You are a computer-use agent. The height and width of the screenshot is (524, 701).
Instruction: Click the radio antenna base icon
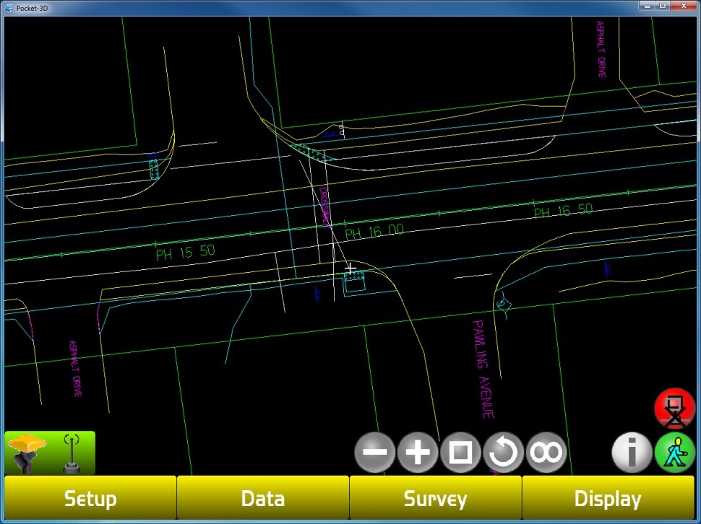[72, 453]
